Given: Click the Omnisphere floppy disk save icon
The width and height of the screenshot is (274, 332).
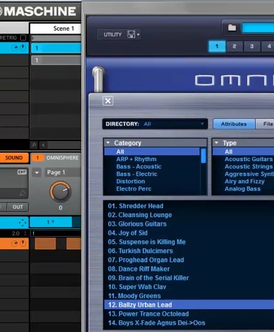Looking at the screenshot, I should 131,35.
